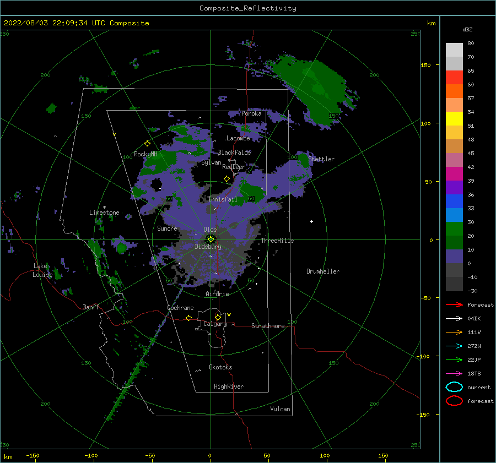This screenshot has width=496, height=463.
Task: Click the Drumheller label
Action: tap(323, 271)
